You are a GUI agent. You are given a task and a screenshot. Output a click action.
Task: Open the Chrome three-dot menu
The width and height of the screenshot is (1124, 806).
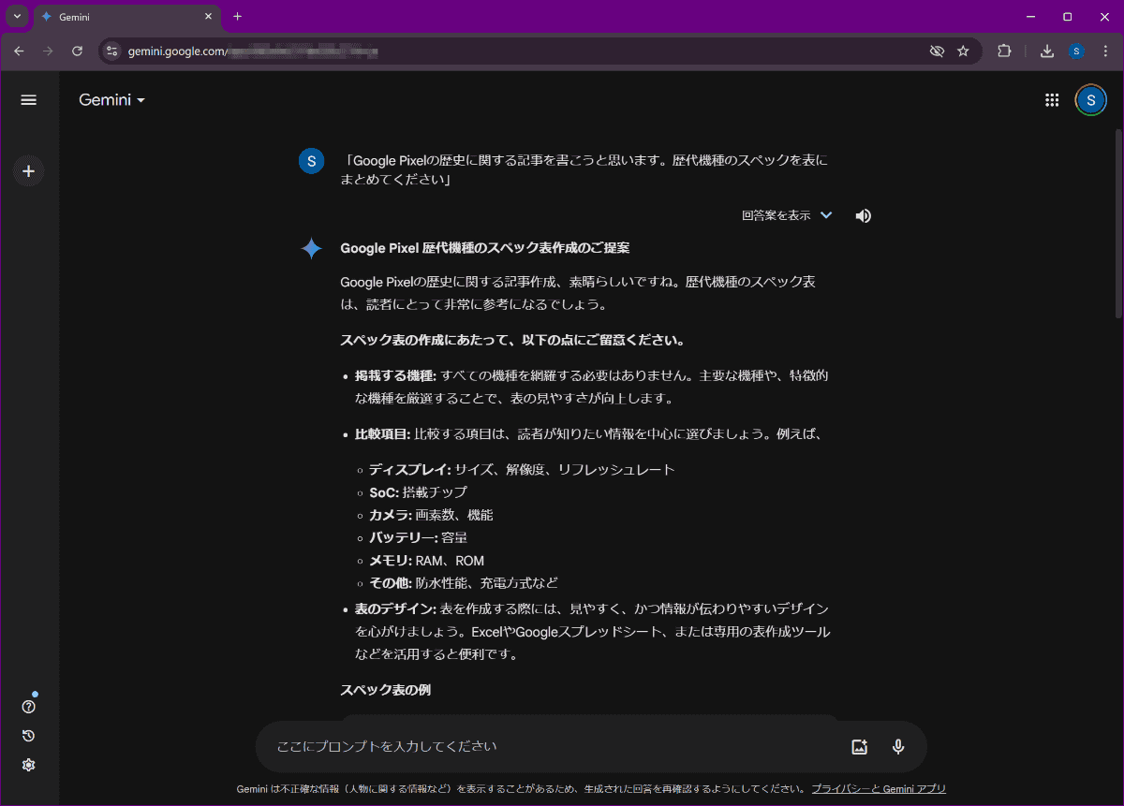[x=1106, y=51]
